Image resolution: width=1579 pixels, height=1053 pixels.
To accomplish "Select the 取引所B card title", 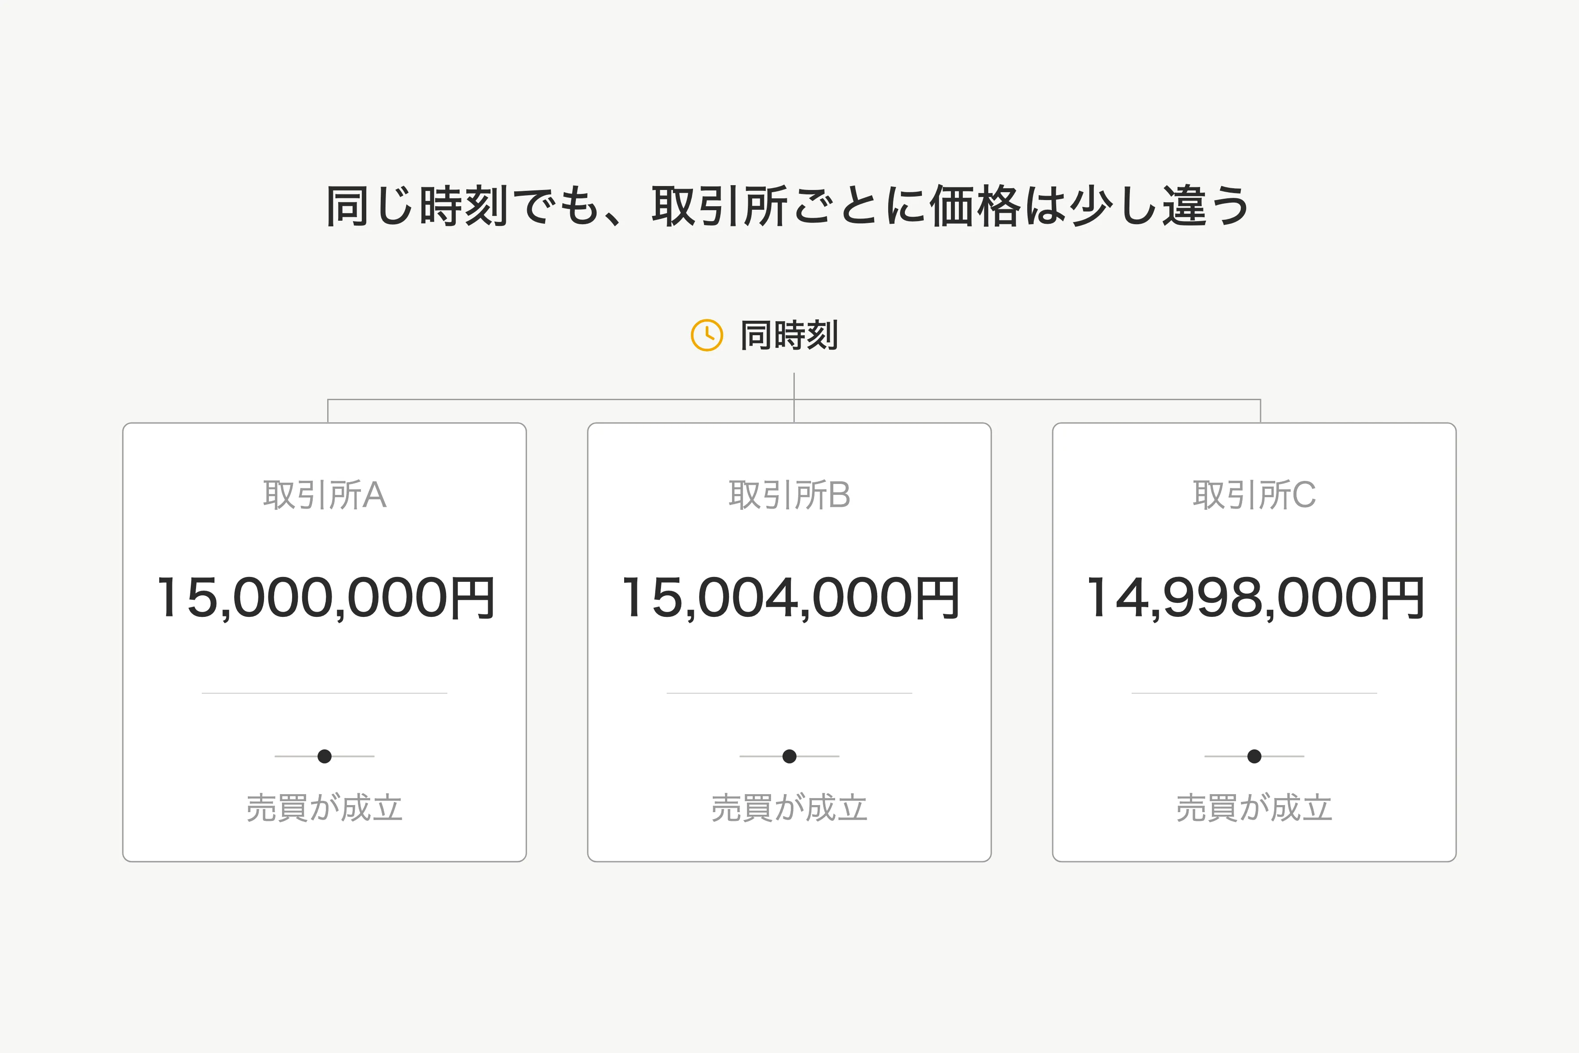I will click(789, 496).
